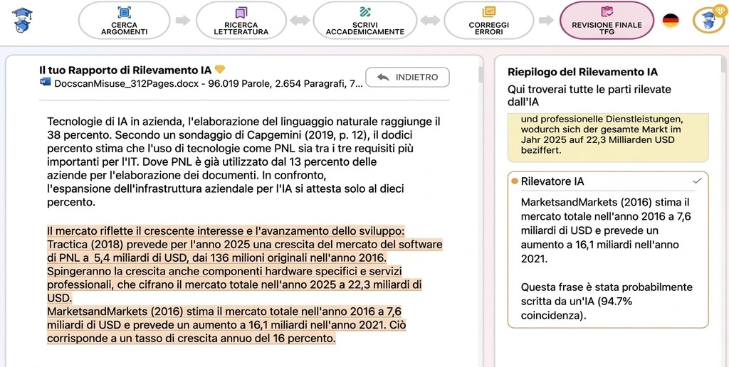This screenshot has width=729, height=367.
Task: Click the arrow between Cerca Argomenti and Ricerca Letteratura
Action: coord(183,21)
